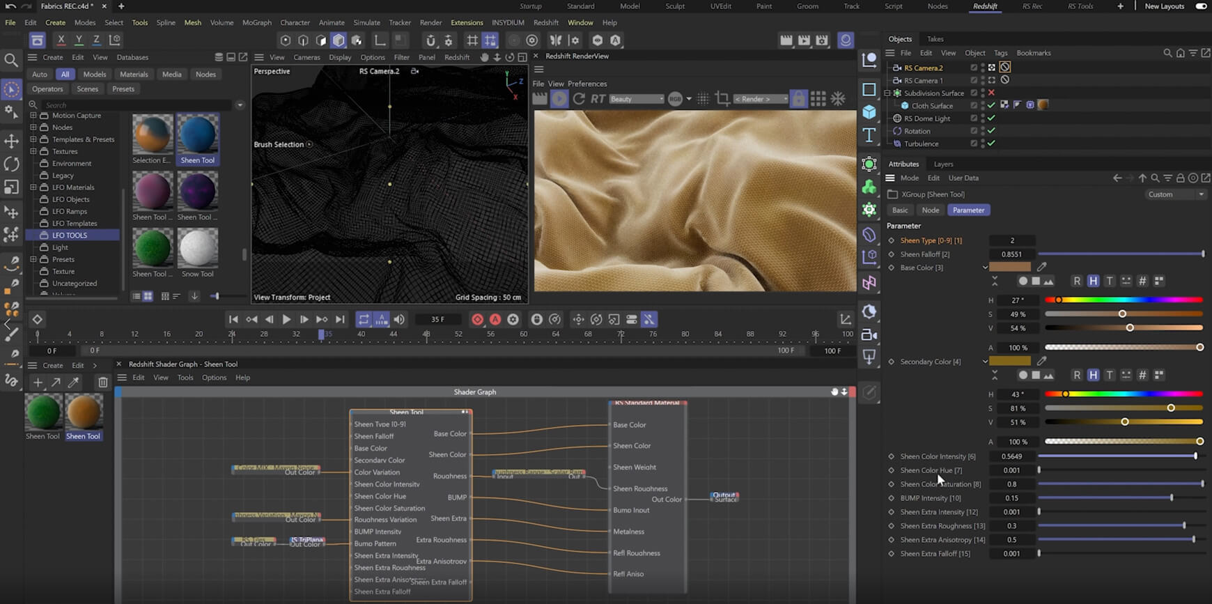Switch to the Takes tab
Viewport: 1212px width, 604px height.
point(935,39)
